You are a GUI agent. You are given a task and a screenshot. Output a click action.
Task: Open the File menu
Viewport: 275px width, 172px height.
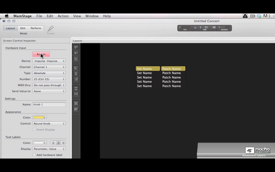[39, 16]
